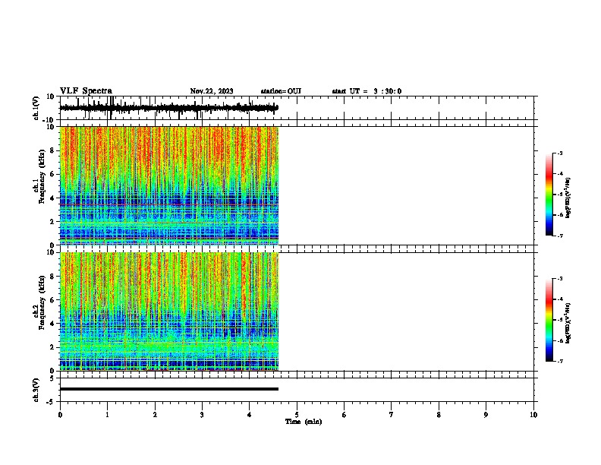Click the "-5" tick on ch.3(V) axis

click(x=51, y=402)
